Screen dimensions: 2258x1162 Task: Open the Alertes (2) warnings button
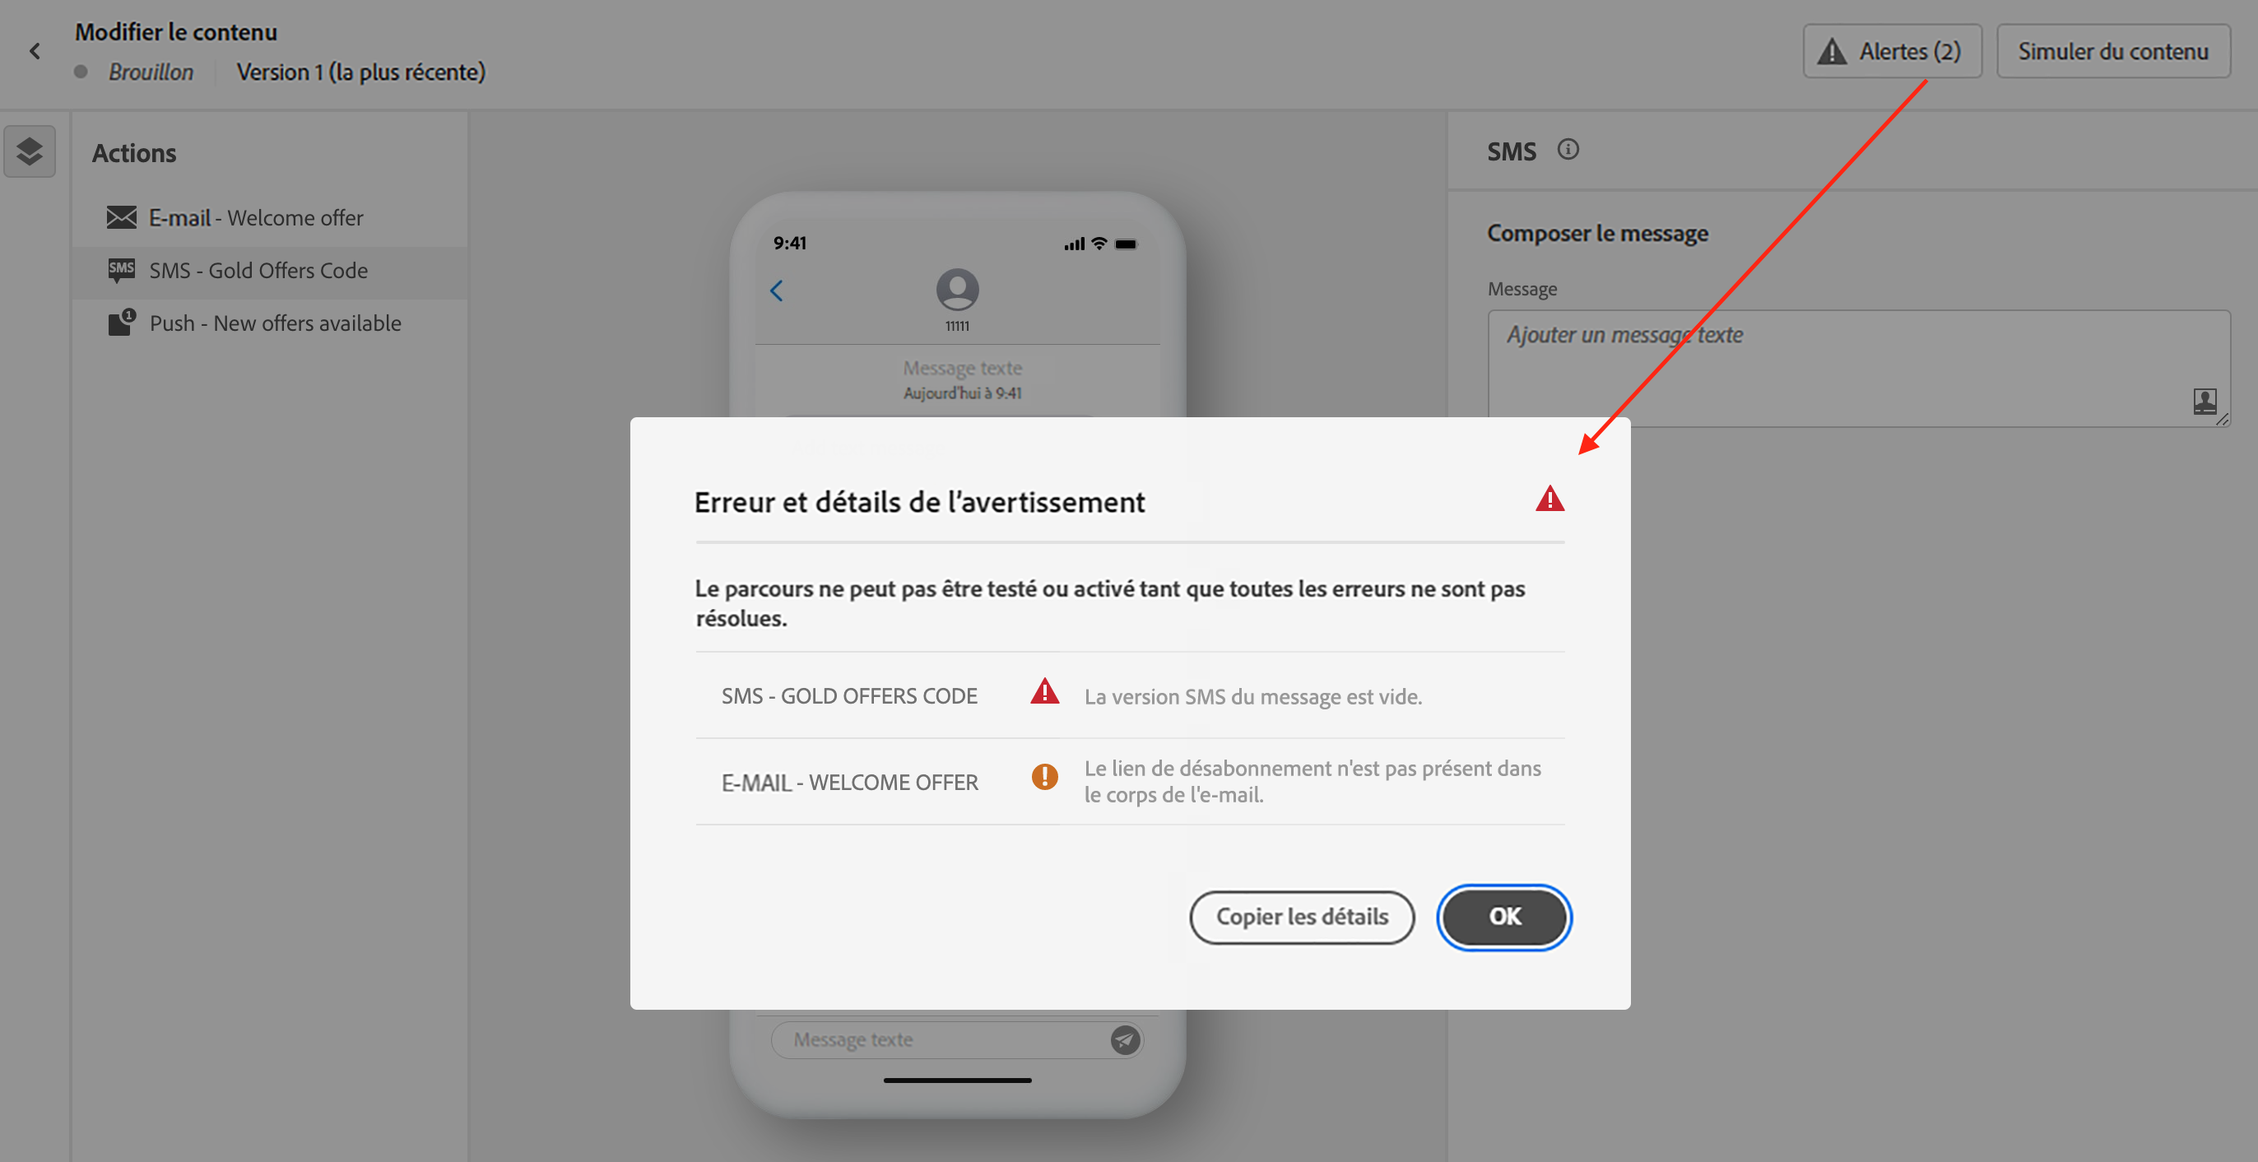(x=1892, y=52)
